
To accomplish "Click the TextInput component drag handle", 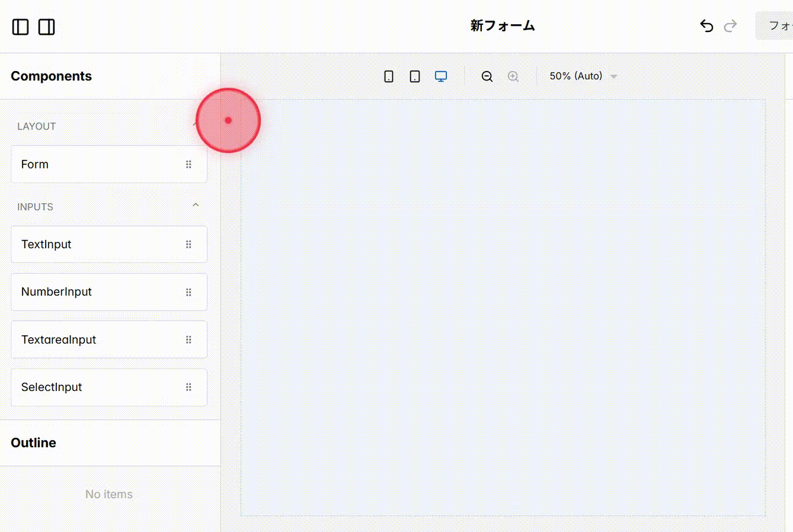I will pos(188,244).
